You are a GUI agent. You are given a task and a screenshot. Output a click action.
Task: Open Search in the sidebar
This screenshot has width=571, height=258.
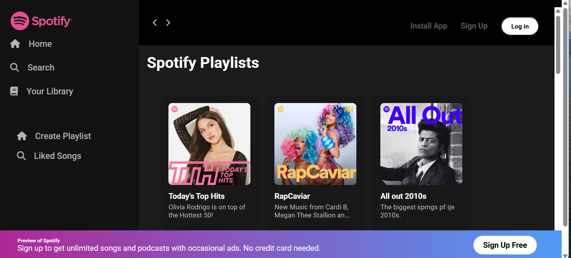pyautogui.click(x=41, y=68)
